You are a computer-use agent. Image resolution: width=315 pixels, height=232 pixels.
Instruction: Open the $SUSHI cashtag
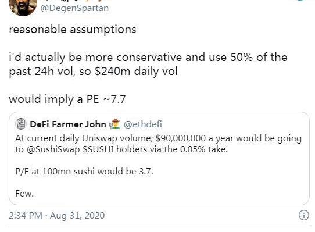98,149
